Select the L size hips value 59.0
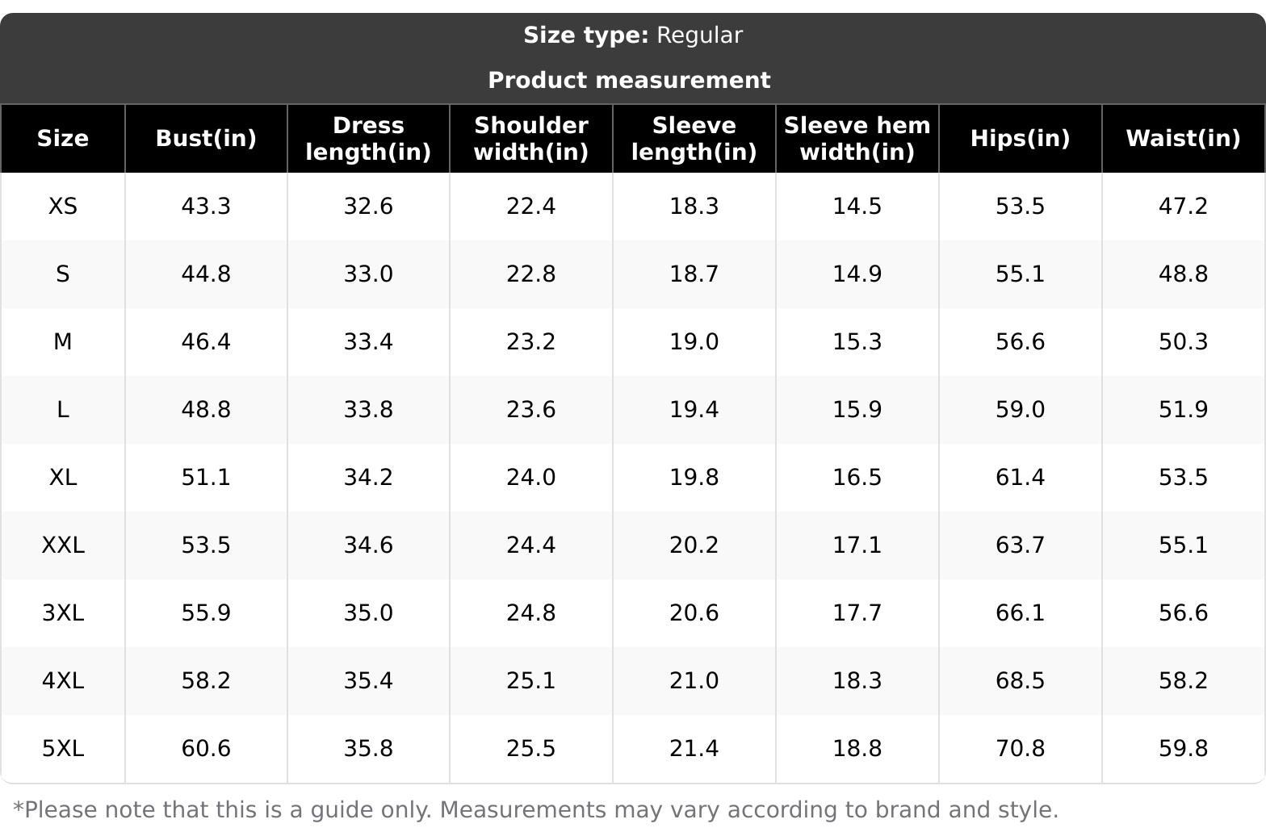Viewport: 1266px width, 836px height. (x=1020, y=410)
